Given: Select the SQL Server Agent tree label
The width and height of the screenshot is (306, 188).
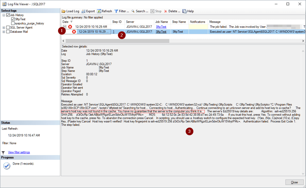Looking at the screenshot, I should pyautogui.click(x=21, y=27).
